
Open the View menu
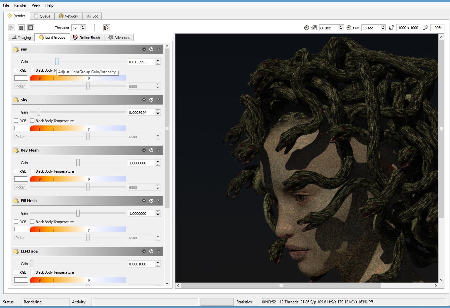pos(36,5)
